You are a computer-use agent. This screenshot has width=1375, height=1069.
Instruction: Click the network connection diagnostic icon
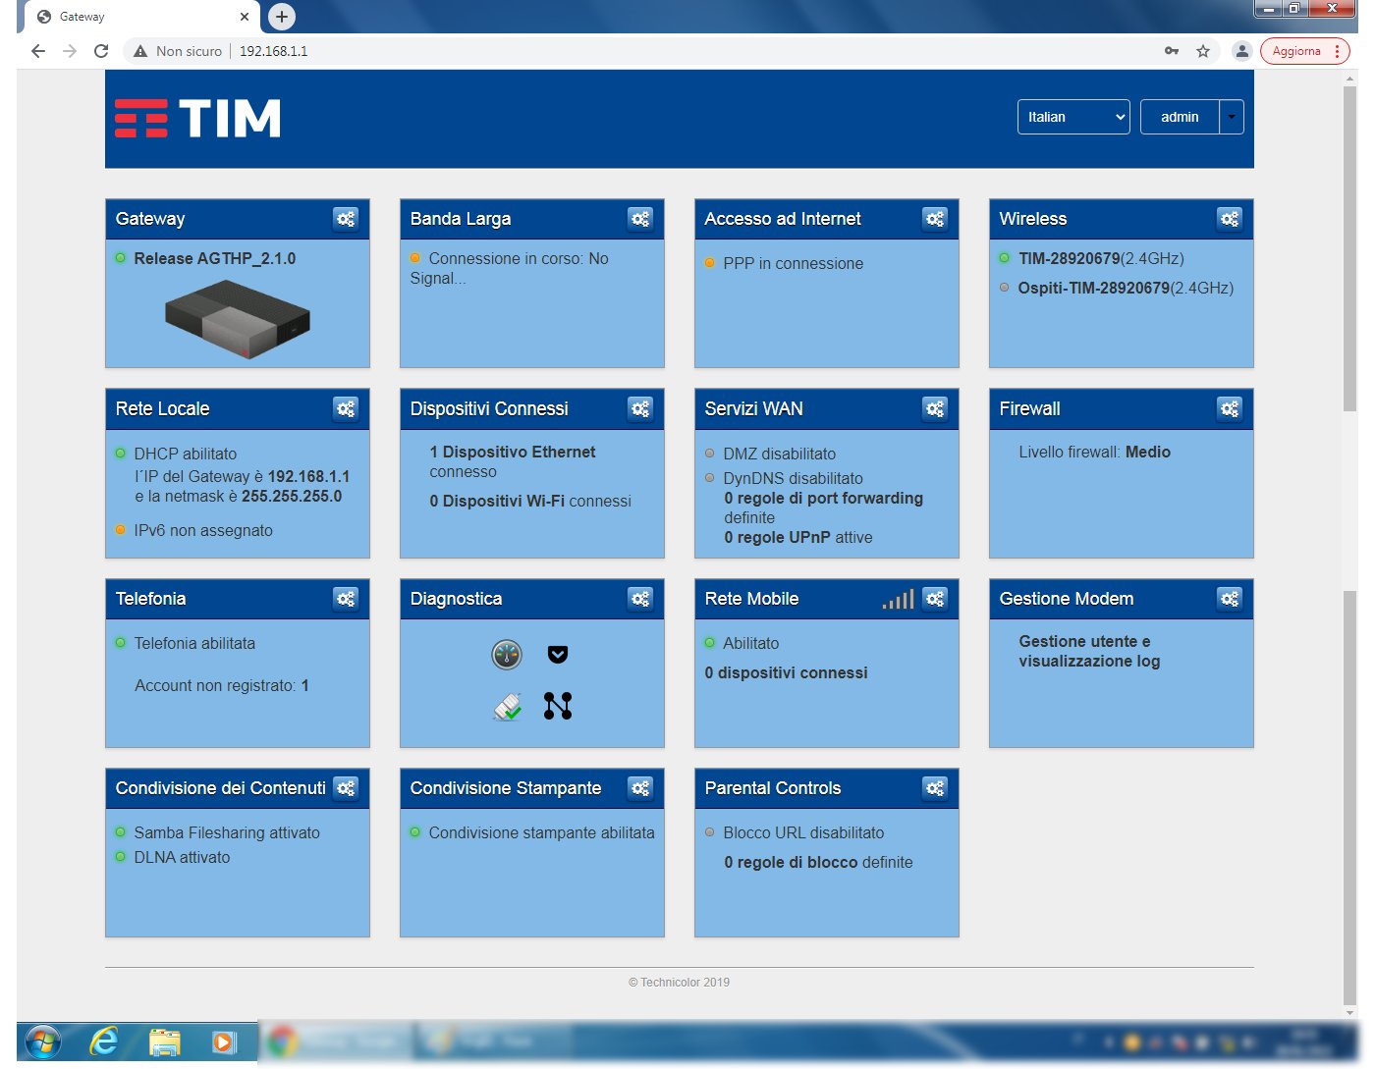coord(558,706)
